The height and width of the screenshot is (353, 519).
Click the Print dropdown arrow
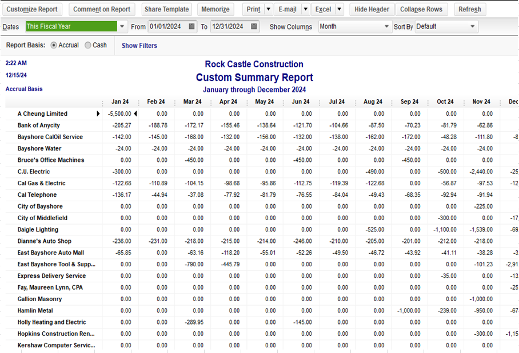click(268, 10)
